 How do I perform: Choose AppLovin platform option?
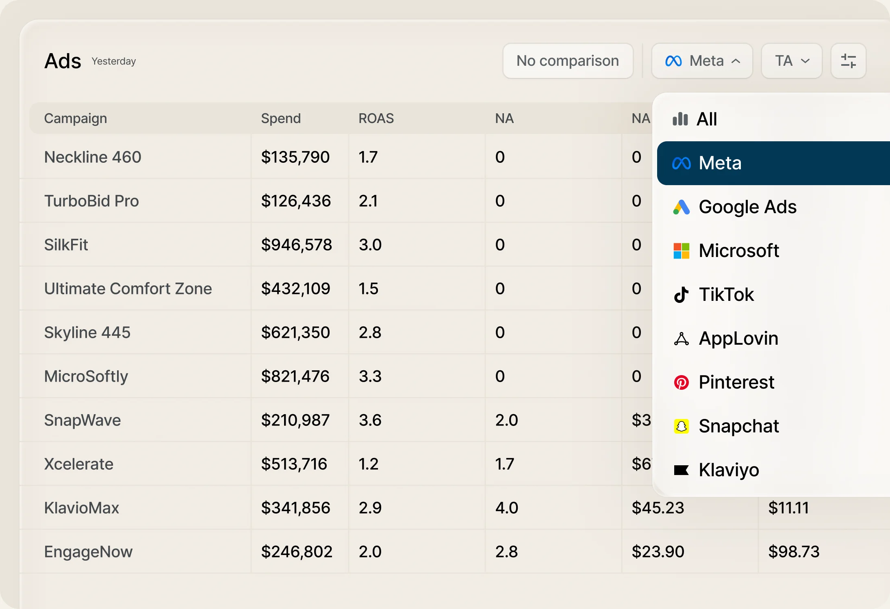click(x=773, y=339)
